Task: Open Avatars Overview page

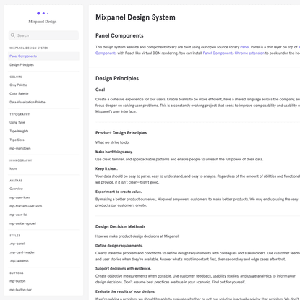Action: pyautogui.click(x=16, y=189)
